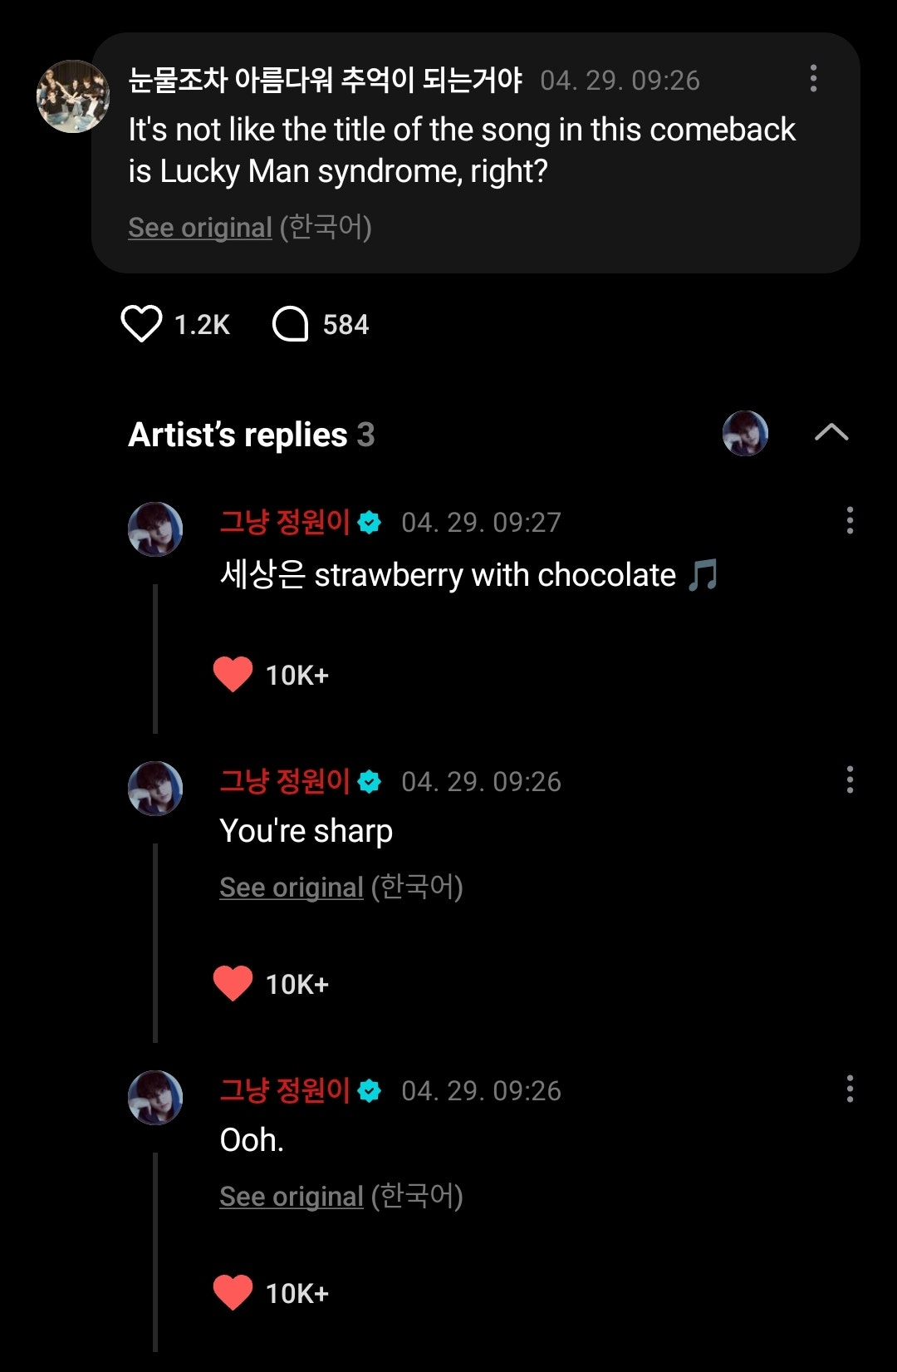
Task: Open comments on the fan post
Action: pos(291,324)
